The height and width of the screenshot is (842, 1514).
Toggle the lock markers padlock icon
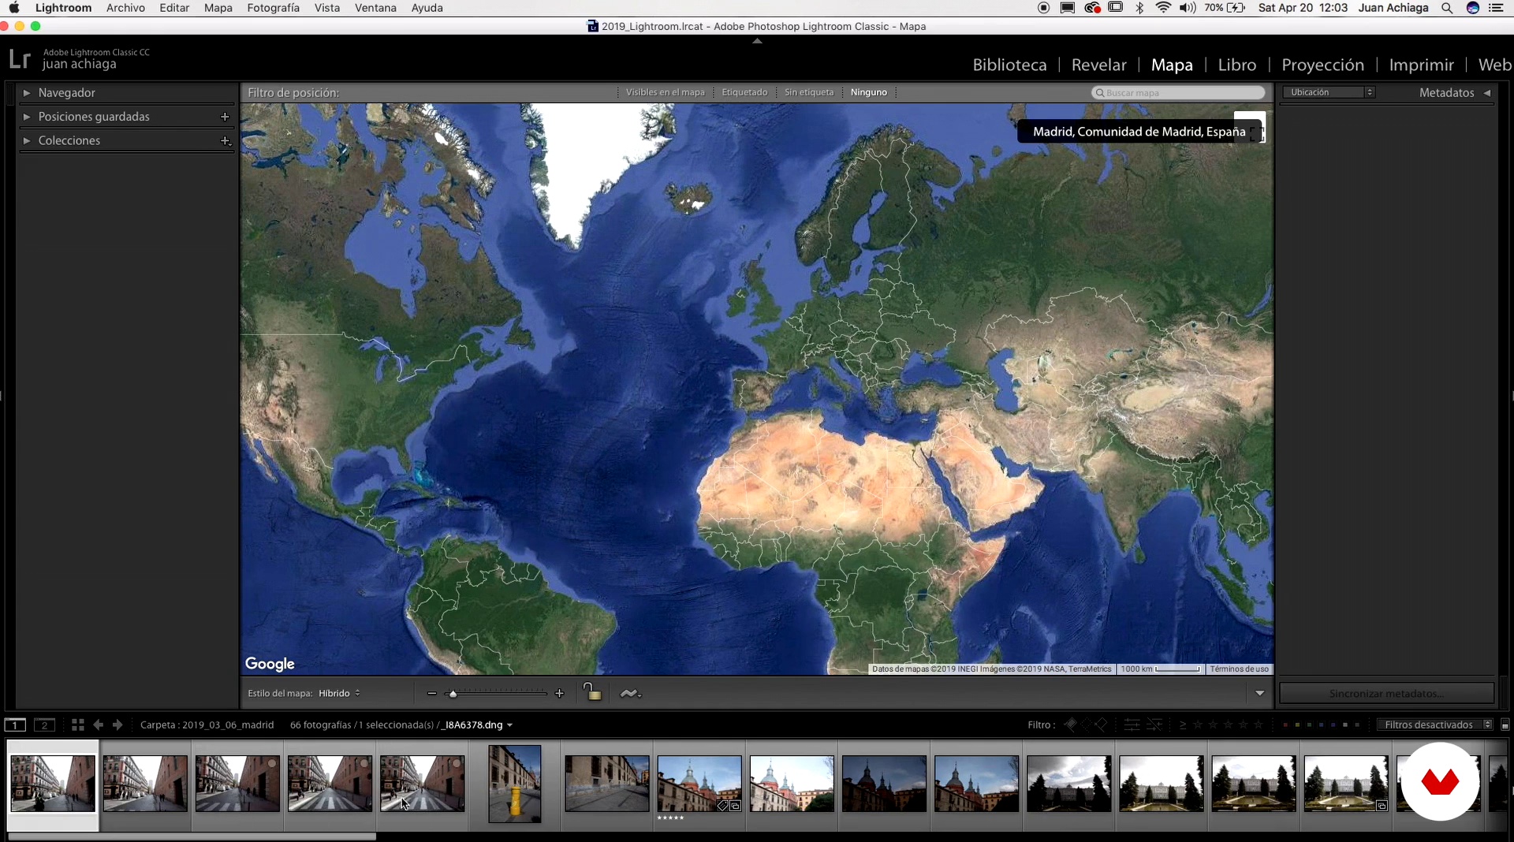click(x=592, y=692)
